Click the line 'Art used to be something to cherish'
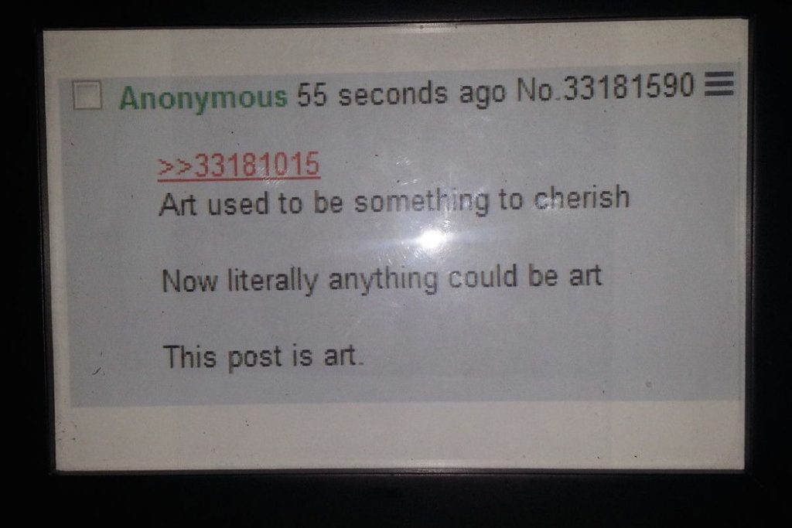 pos(394,201)
